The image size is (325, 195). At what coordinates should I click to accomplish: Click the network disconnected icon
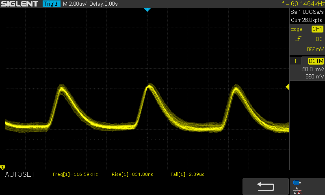pyautogui.click(x=297, y=190)
